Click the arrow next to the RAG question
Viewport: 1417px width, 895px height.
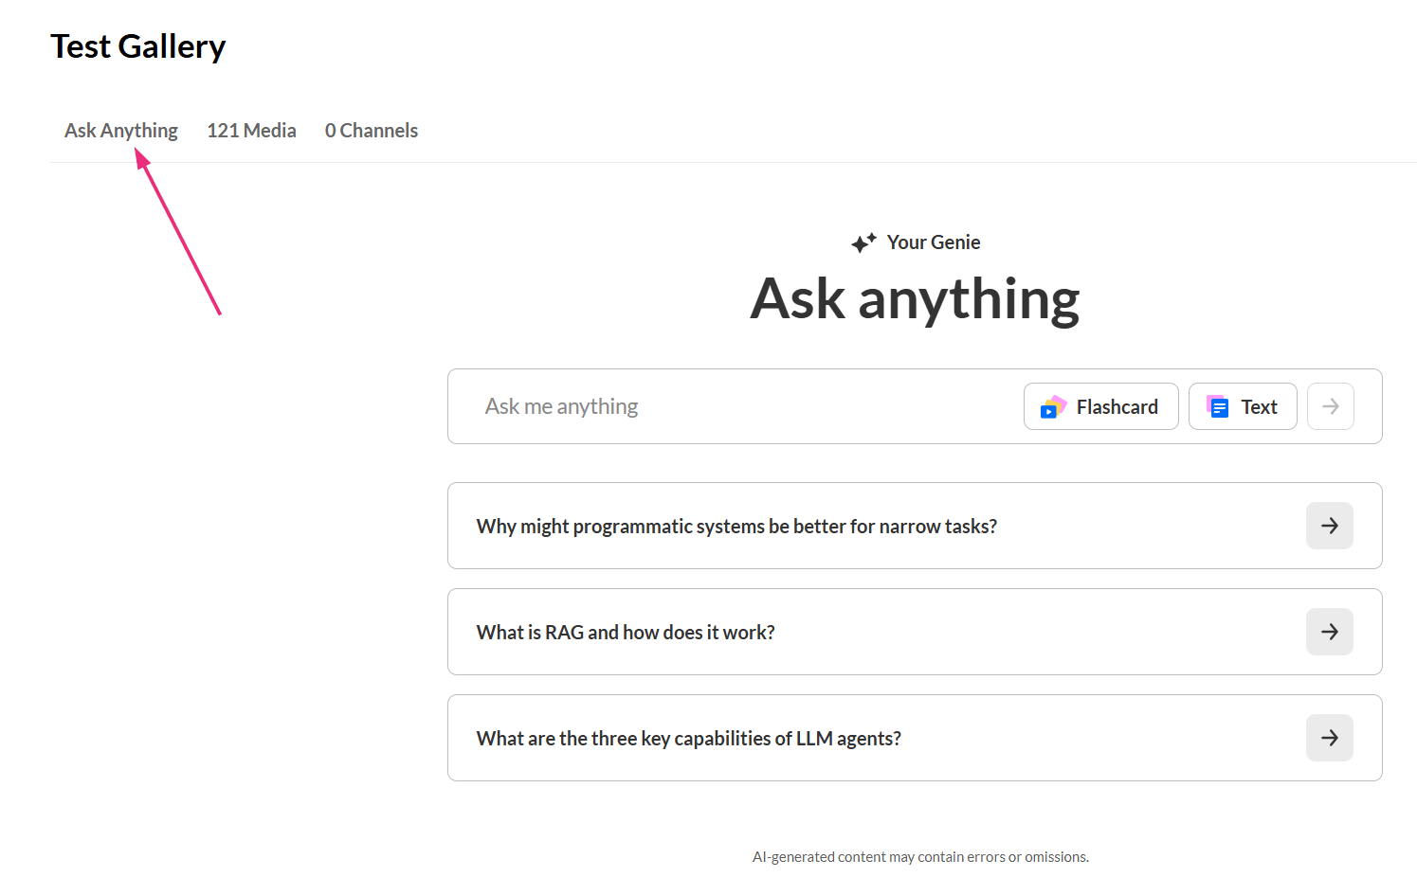pyautogui.click(x=1329, y=632)
